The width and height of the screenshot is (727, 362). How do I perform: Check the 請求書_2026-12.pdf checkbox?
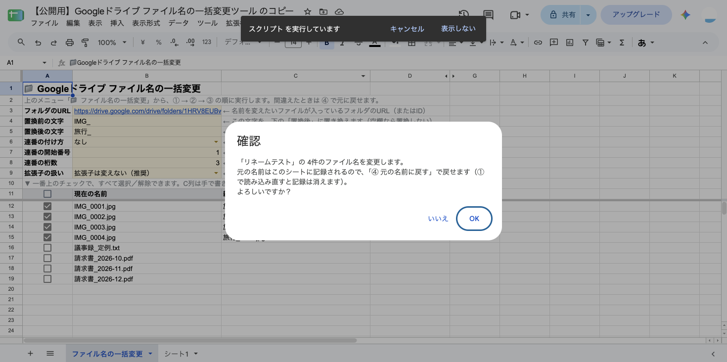click(x=47, y=279)
